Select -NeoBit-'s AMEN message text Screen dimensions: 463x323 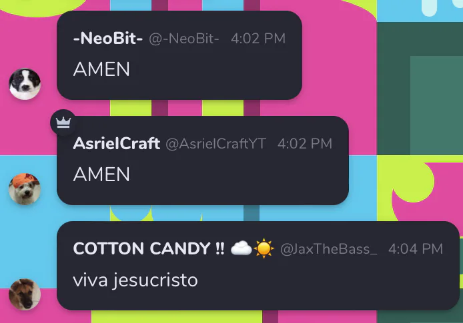(x=101, y=69)
